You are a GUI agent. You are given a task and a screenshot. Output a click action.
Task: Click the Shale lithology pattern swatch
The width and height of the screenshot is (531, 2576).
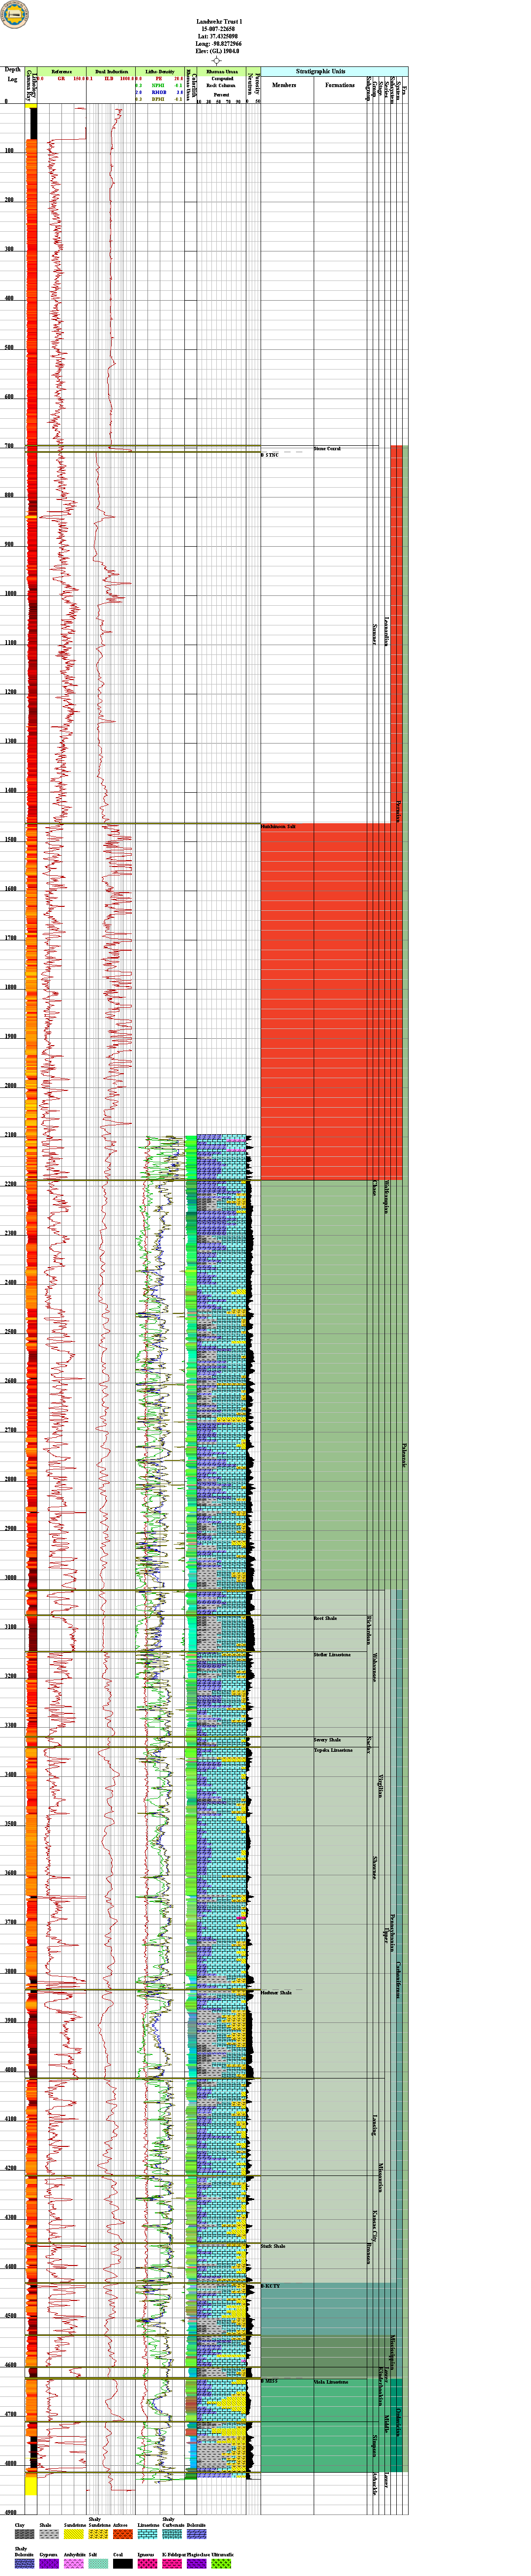click(49, 2535)
